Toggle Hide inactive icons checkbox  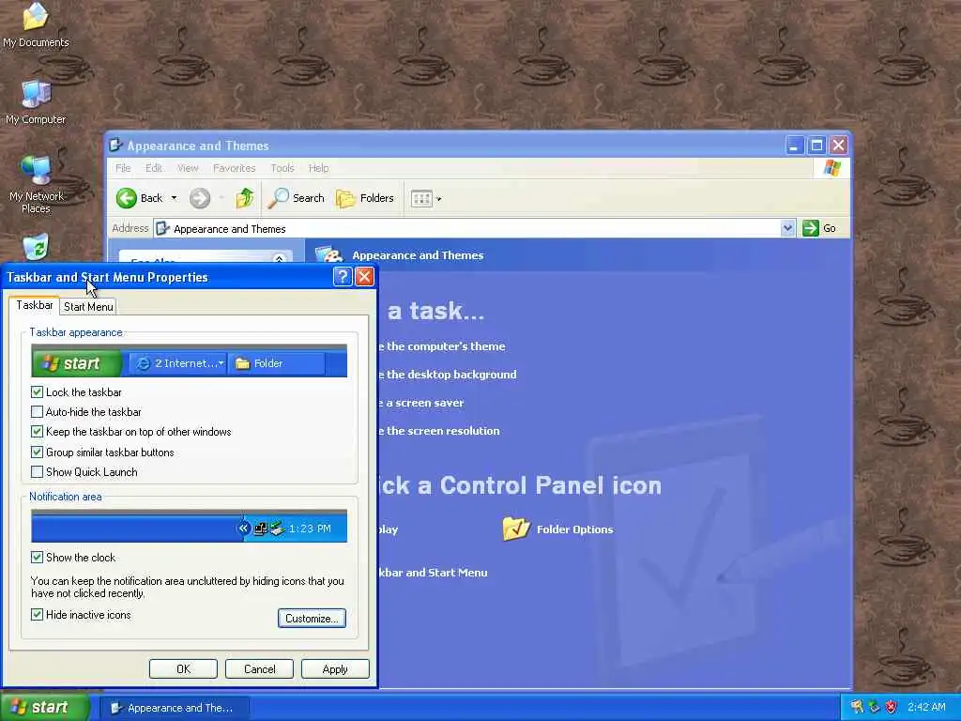coord(37,614)
